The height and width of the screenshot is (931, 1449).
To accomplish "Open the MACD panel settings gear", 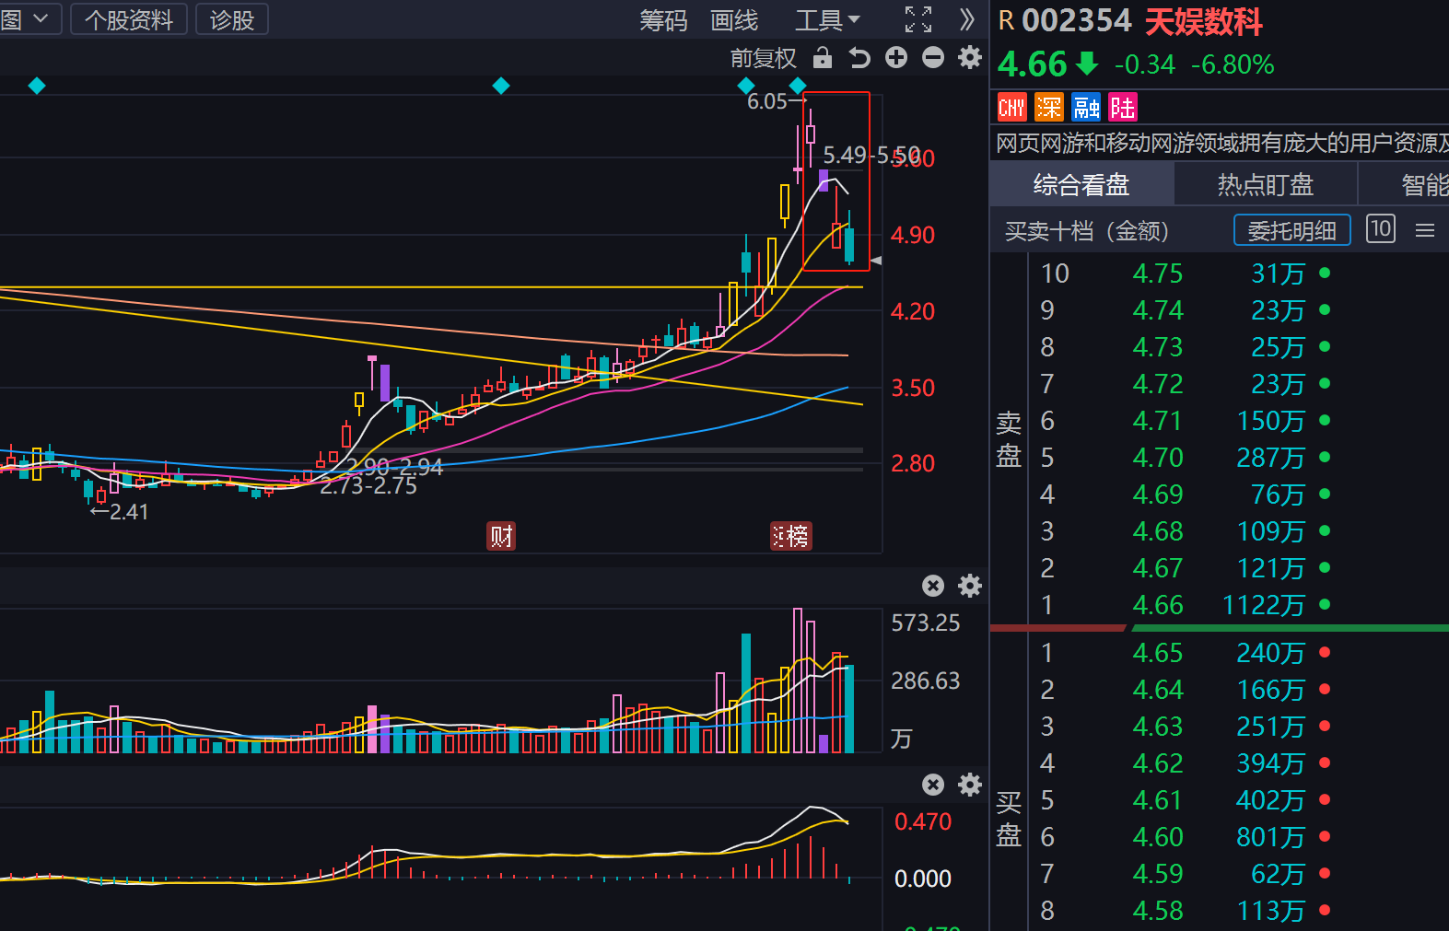I will point(970,785).
